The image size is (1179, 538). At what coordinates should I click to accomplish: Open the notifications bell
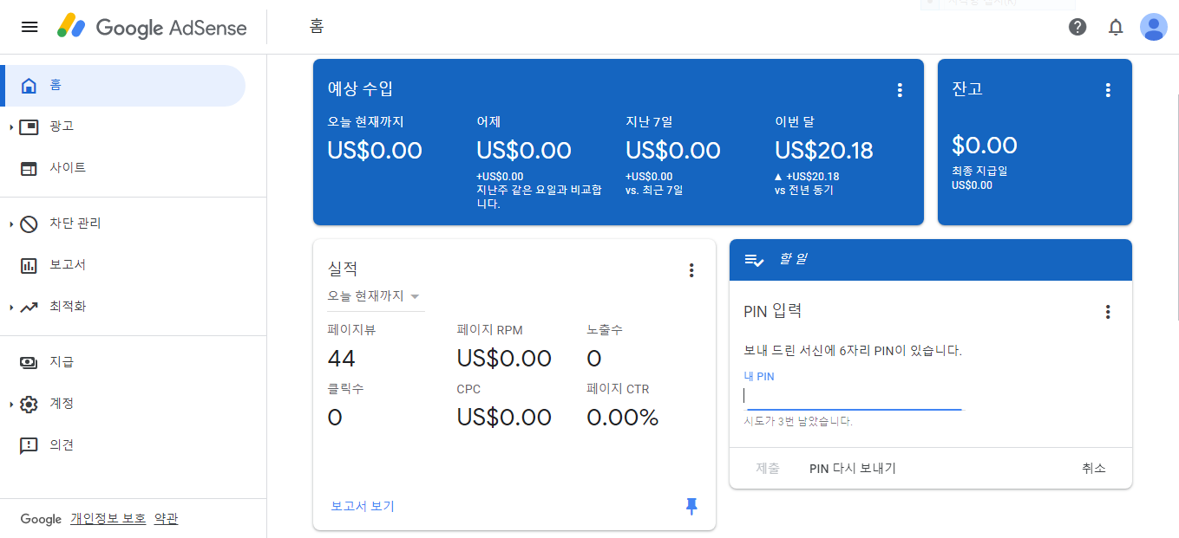(1116, 27)
